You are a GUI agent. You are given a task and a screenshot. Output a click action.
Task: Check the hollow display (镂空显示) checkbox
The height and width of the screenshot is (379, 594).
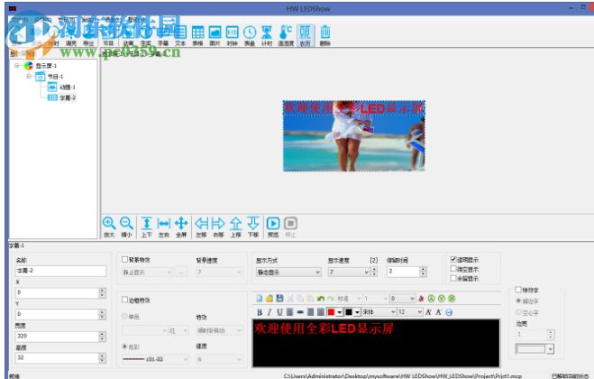tap(453, 269)
